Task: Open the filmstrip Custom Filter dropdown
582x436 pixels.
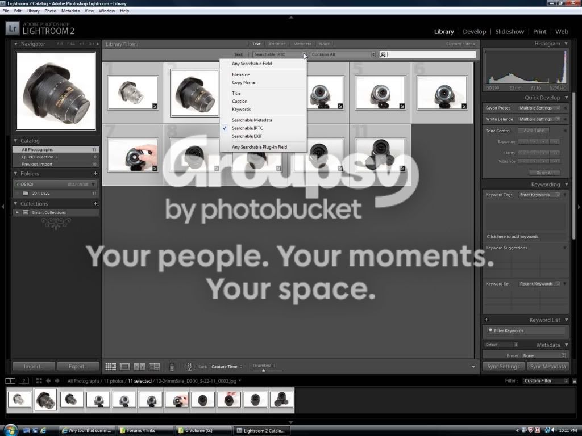Action: coord(545,381)
